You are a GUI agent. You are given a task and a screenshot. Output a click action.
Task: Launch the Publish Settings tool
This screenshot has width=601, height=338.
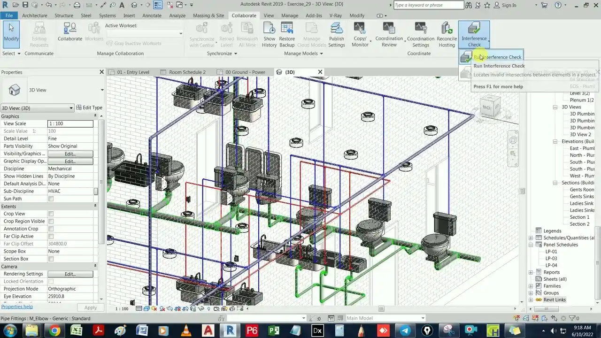click(337, 33)
